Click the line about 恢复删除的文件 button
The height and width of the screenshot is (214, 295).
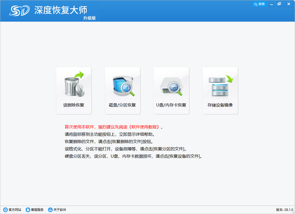point(109,142)
